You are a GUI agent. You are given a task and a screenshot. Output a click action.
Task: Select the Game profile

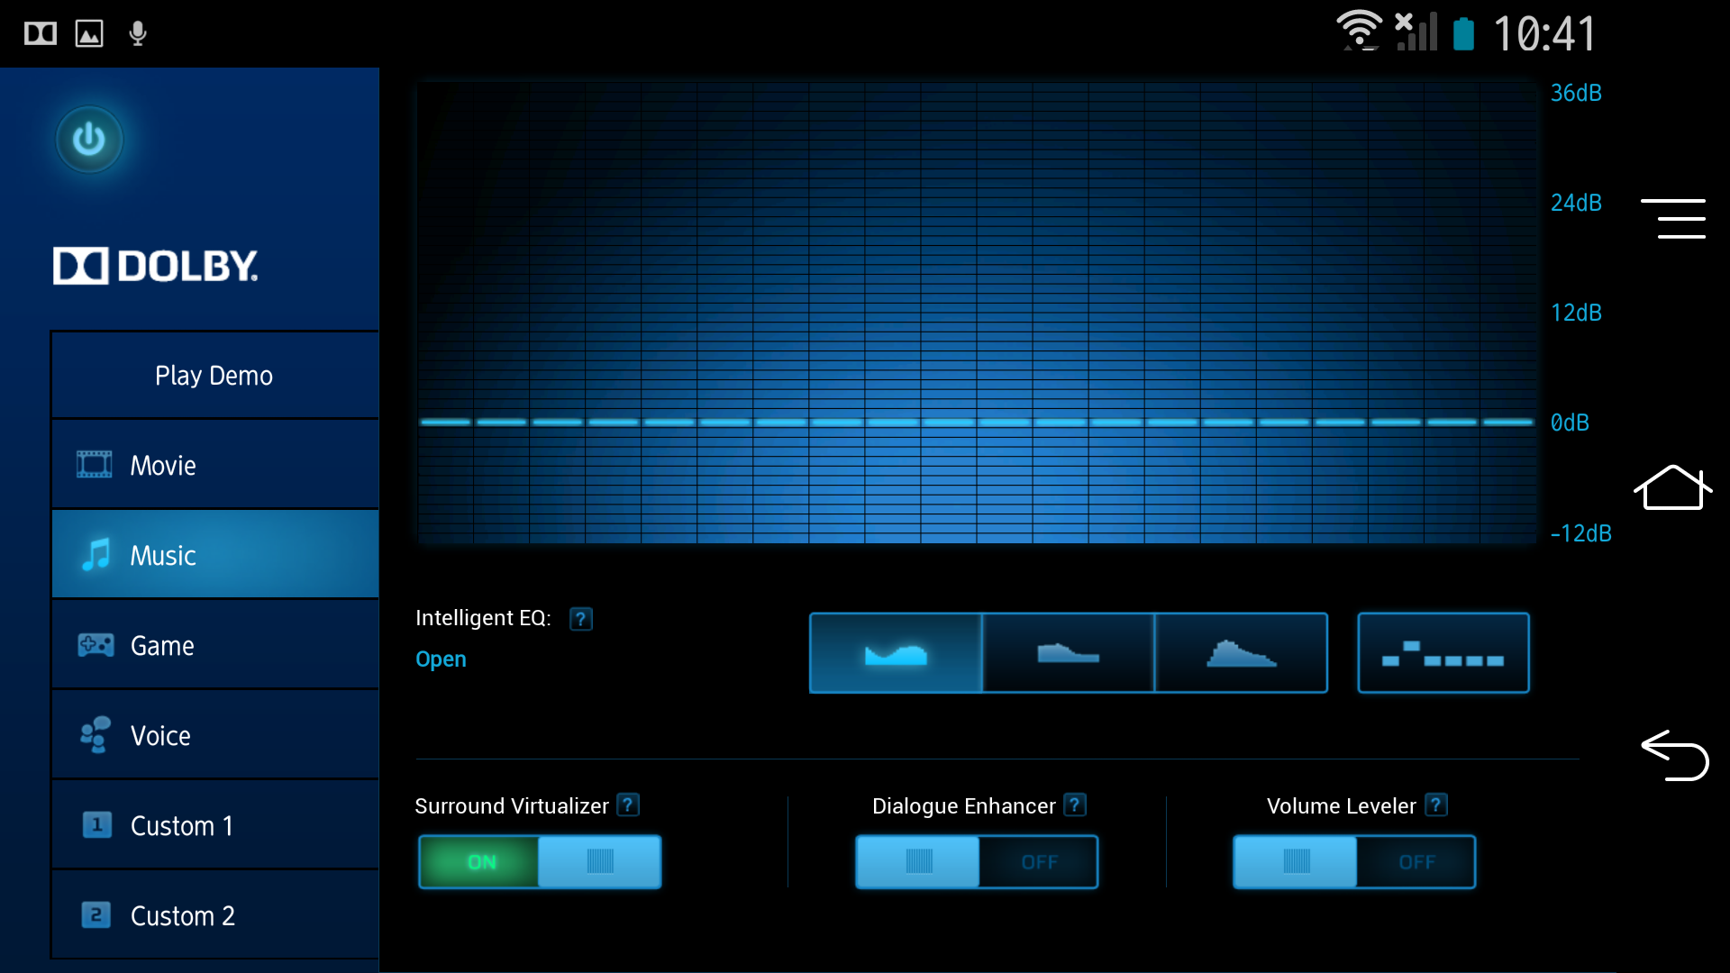tap(215, 645)
